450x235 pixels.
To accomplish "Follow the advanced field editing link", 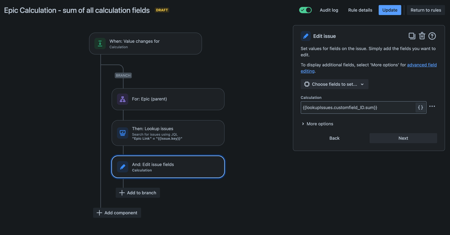I will [422, 65].
